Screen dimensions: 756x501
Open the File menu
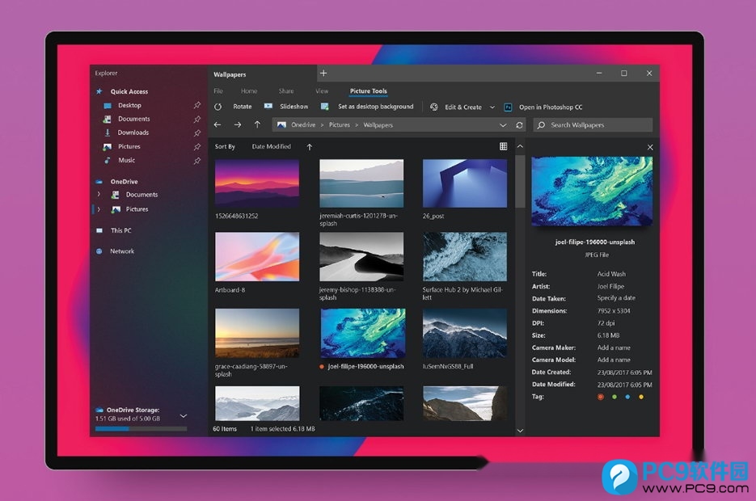[218, 91]
